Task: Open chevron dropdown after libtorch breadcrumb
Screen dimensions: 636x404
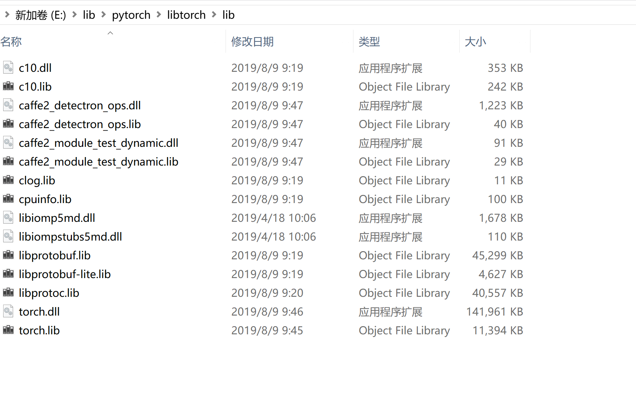Action: pyautogui.click(x=214, y=15)
